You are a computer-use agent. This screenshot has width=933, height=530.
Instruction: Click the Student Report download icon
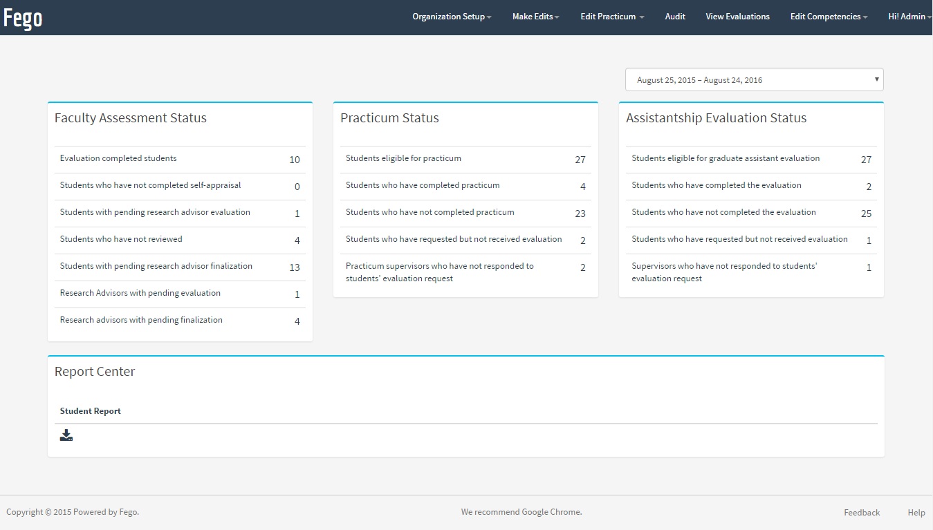click(66, 435)
